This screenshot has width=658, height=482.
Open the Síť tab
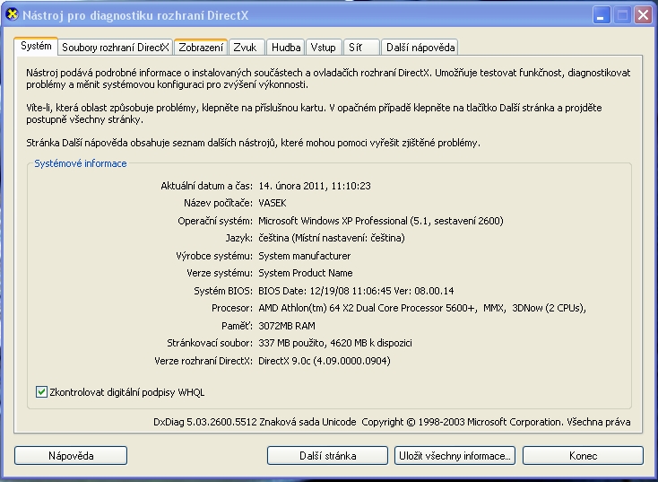361,48
